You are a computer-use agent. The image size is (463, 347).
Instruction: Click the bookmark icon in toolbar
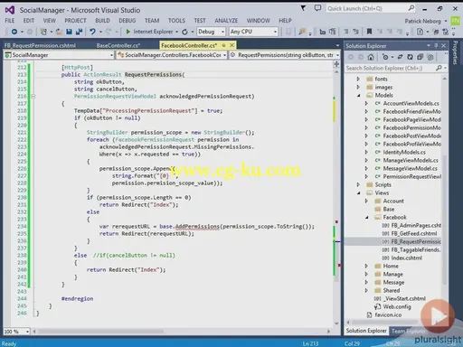369,32
